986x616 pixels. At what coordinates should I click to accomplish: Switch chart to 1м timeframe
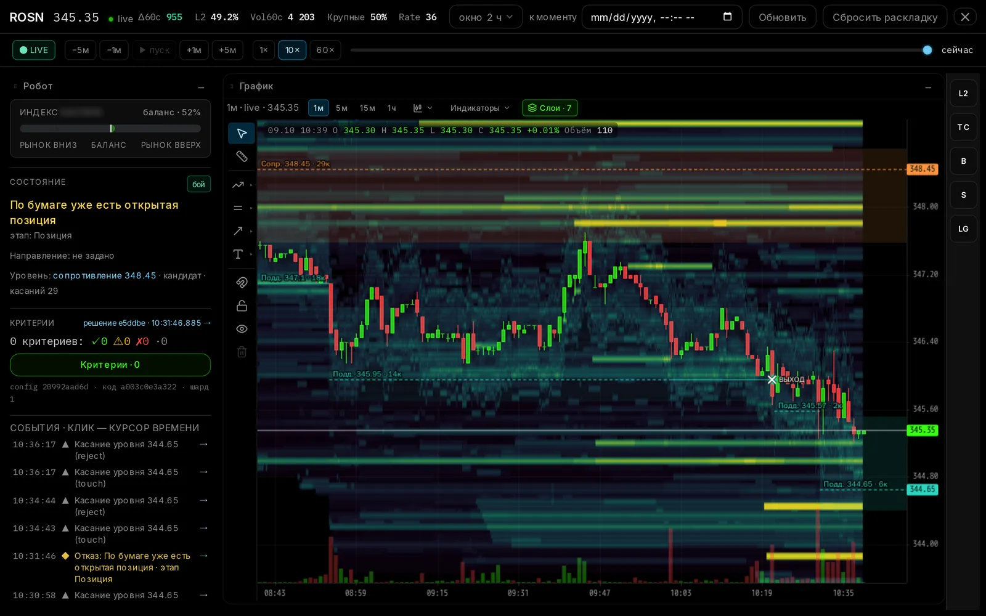[x=318, y=108]
